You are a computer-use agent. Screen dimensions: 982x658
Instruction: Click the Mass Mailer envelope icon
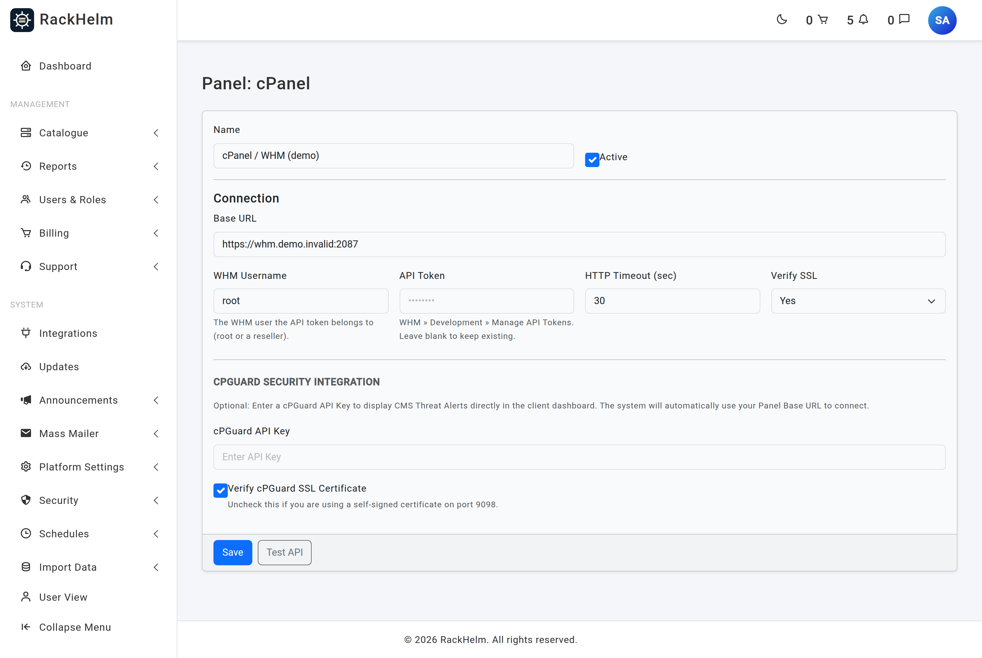point(26,433)
